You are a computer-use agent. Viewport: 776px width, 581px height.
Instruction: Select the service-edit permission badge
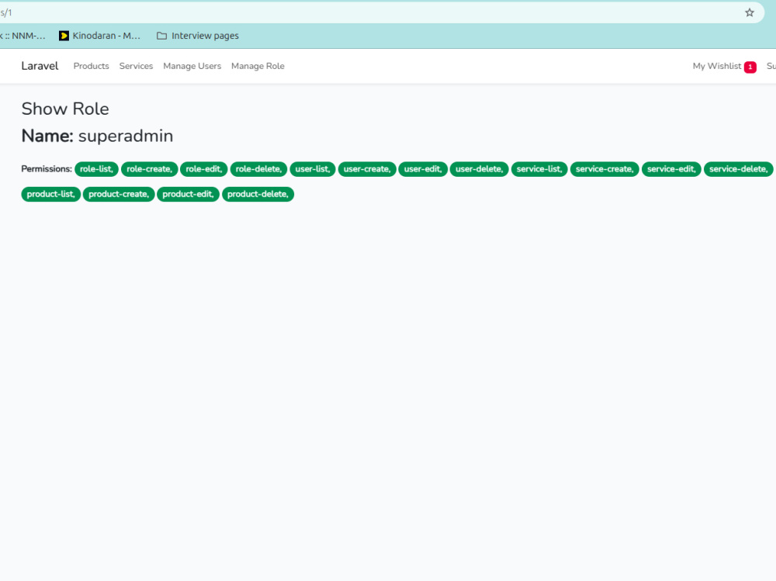pos(671,169)
